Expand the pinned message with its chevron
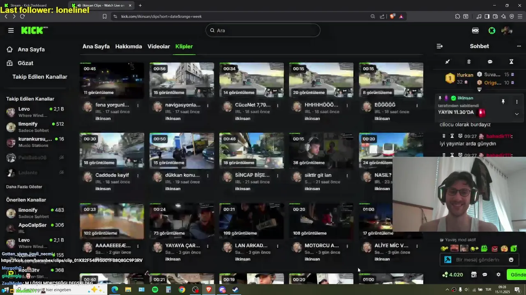 pos(517,114)
